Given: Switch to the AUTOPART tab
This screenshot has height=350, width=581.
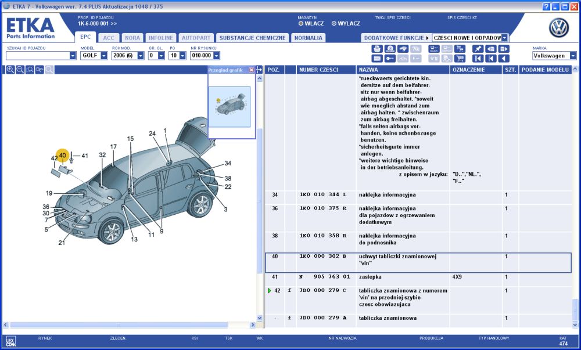Looking at the screenshot, I should [x=196, y=38].
